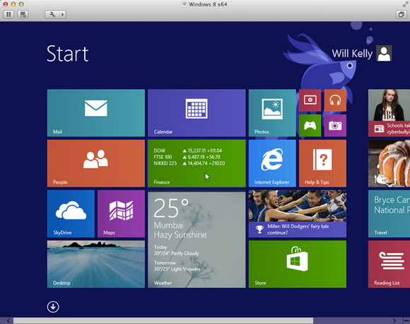The image size is (410, 324).
Task: Click the Will Kelly user avatar
Action: click(384, 53)
